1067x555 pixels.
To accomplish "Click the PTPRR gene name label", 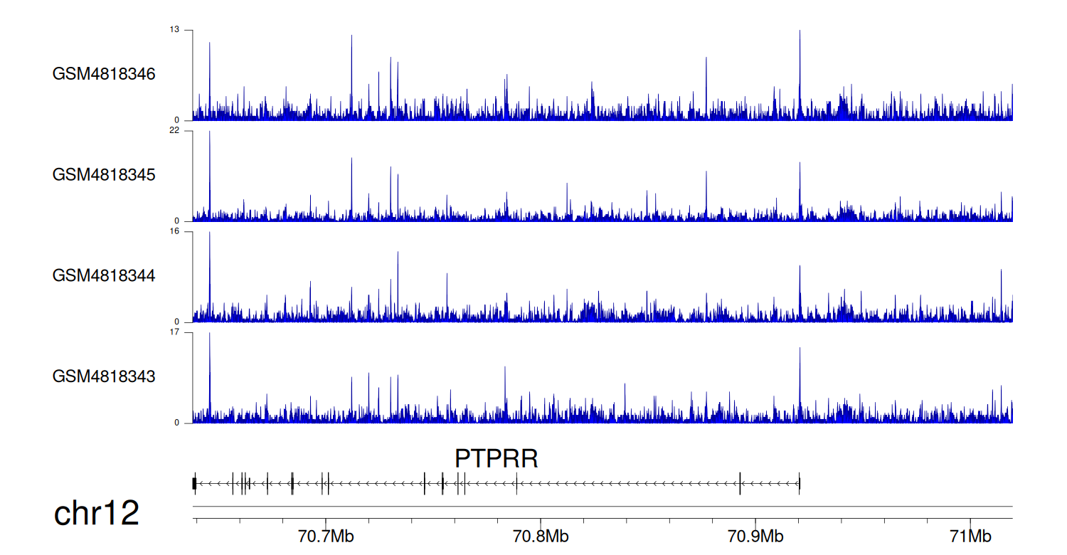I will (x=497, y=459).
